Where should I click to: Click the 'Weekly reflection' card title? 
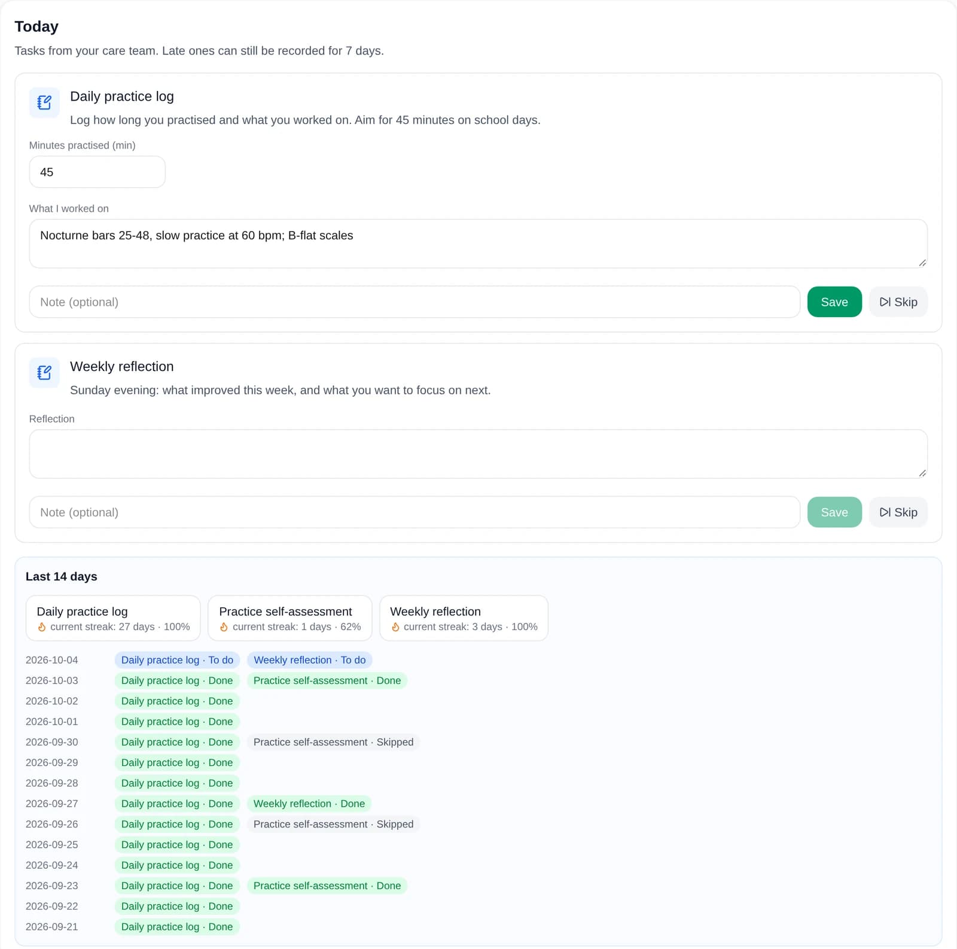point(122,366)
